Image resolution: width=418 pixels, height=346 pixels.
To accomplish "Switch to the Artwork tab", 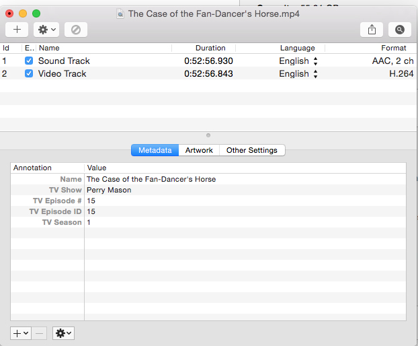I will point(199,150).
